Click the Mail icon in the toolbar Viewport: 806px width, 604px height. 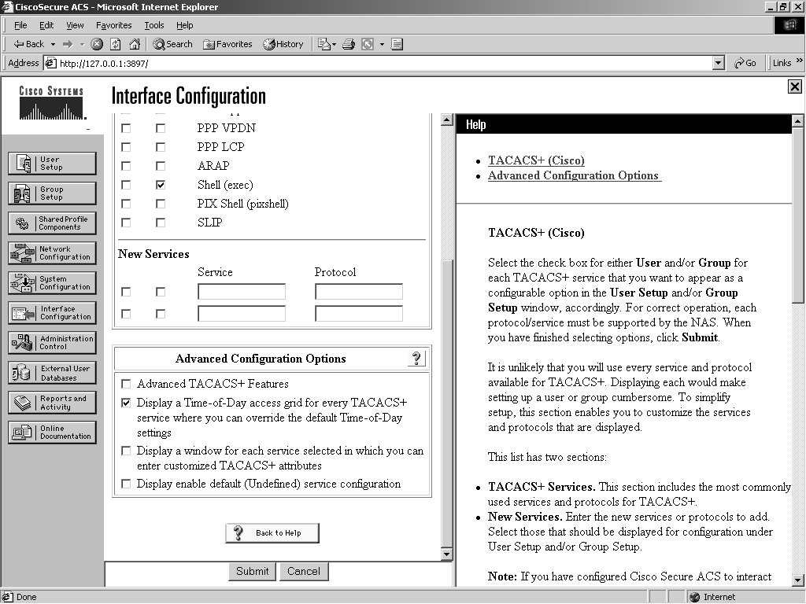(x=324, y=44)
